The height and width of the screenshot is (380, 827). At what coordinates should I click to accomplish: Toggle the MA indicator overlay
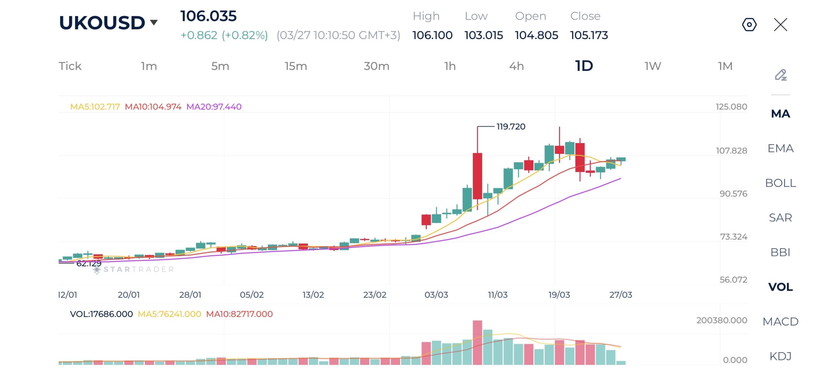click(780, 114)
